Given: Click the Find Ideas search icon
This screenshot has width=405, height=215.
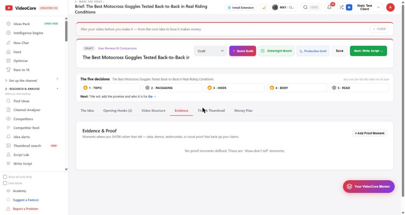Looking at the screenshot, I should tap(8, 101).
